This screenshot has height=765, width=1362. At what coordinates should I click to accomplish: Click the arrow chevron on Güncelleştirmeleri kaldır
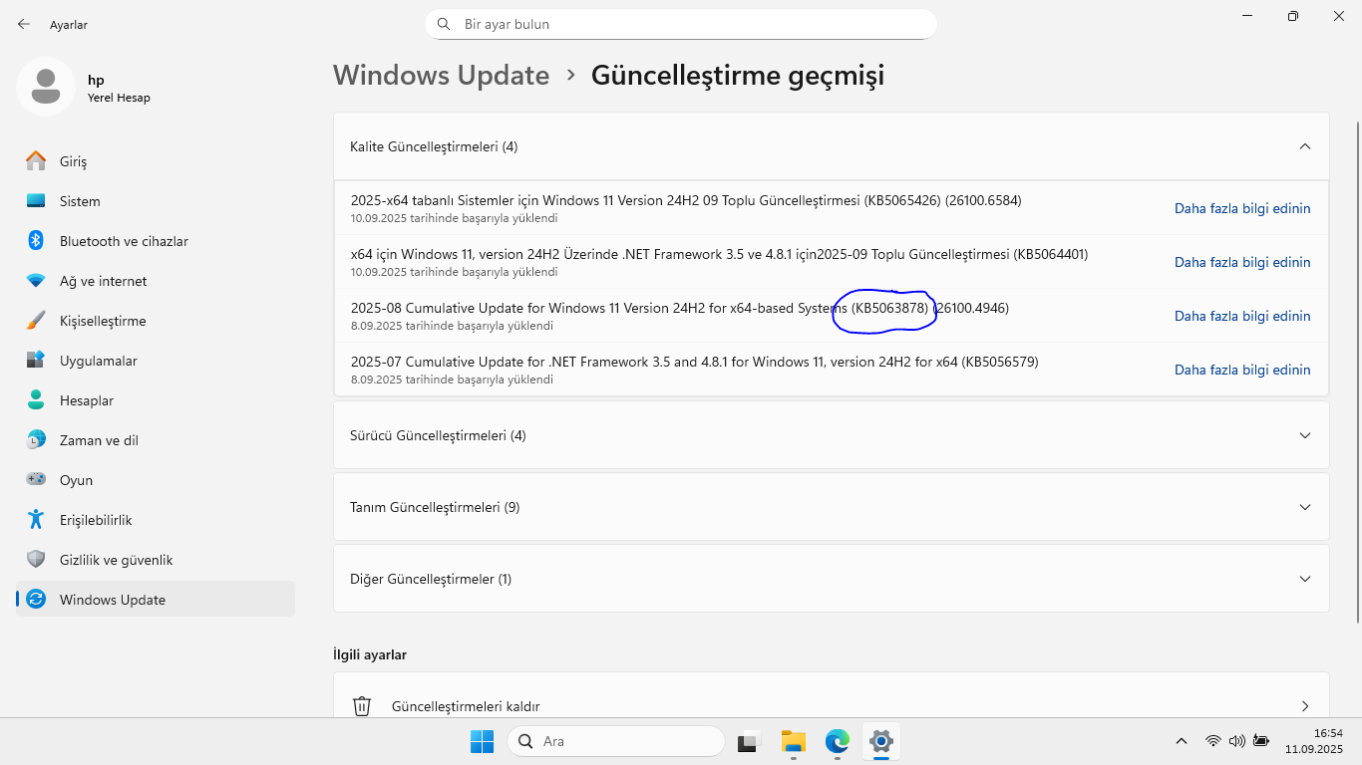1305,706
